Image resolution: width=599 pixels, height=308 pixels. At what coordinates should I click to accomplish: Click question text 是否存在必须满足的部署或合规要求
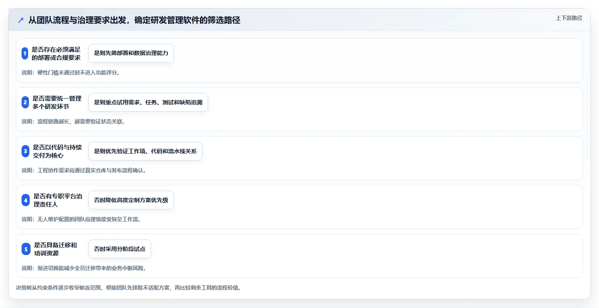point(56,53)
